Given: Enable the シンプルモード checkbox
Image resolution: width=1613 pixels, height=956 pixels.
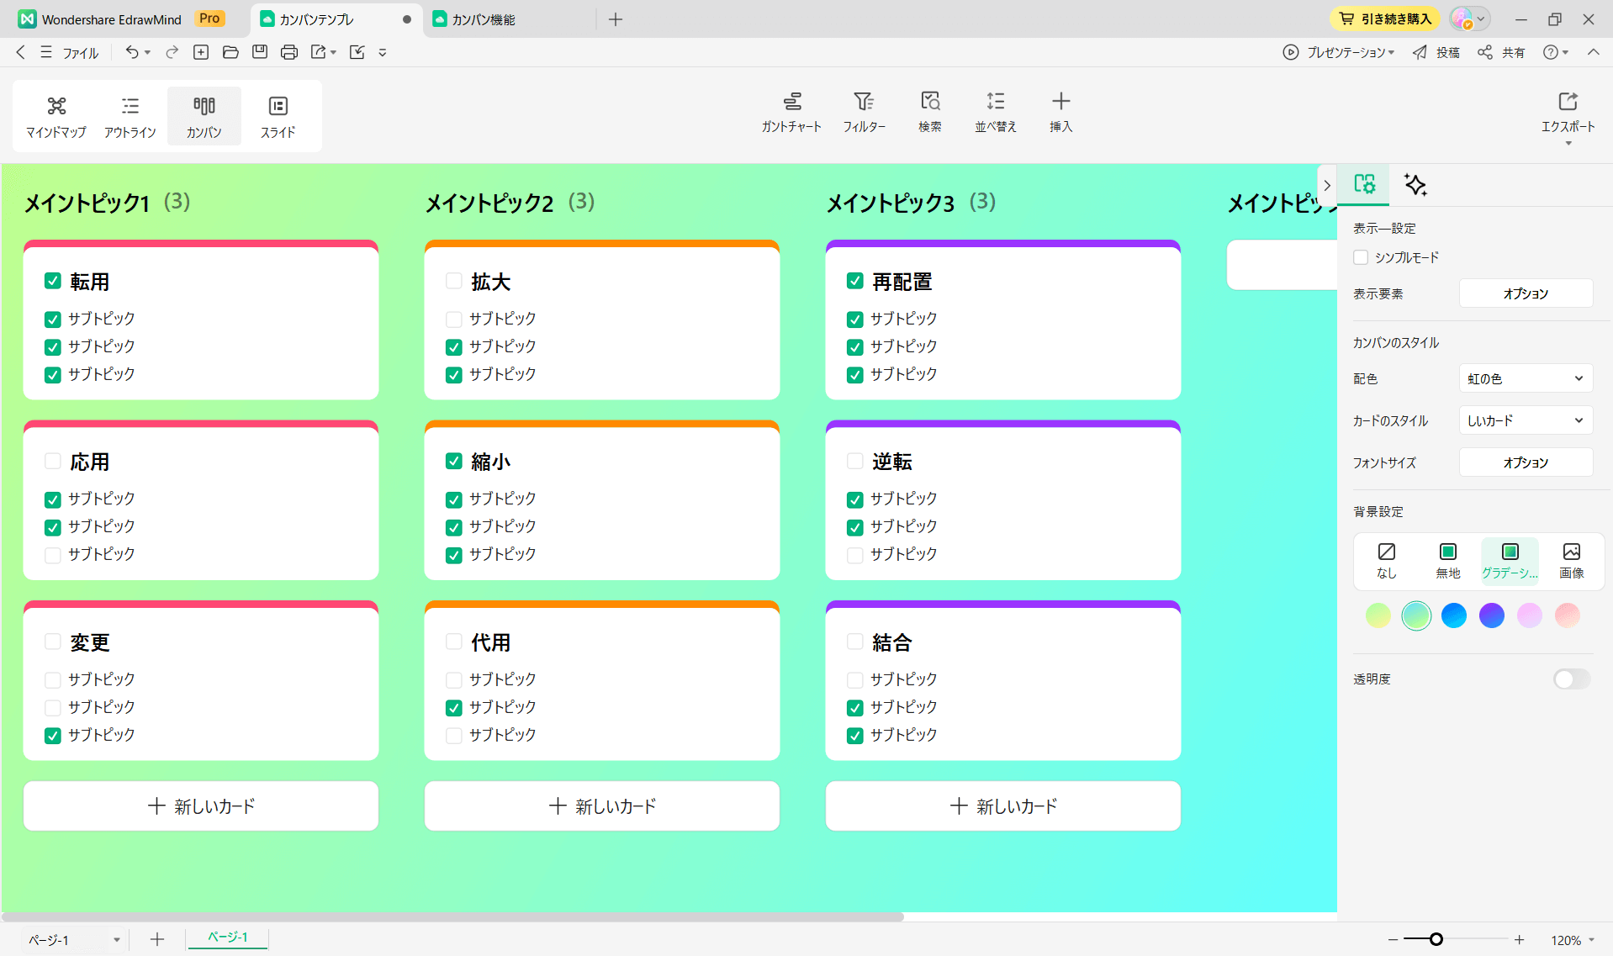Looking at the screenshot, I should coord(1360,257).
